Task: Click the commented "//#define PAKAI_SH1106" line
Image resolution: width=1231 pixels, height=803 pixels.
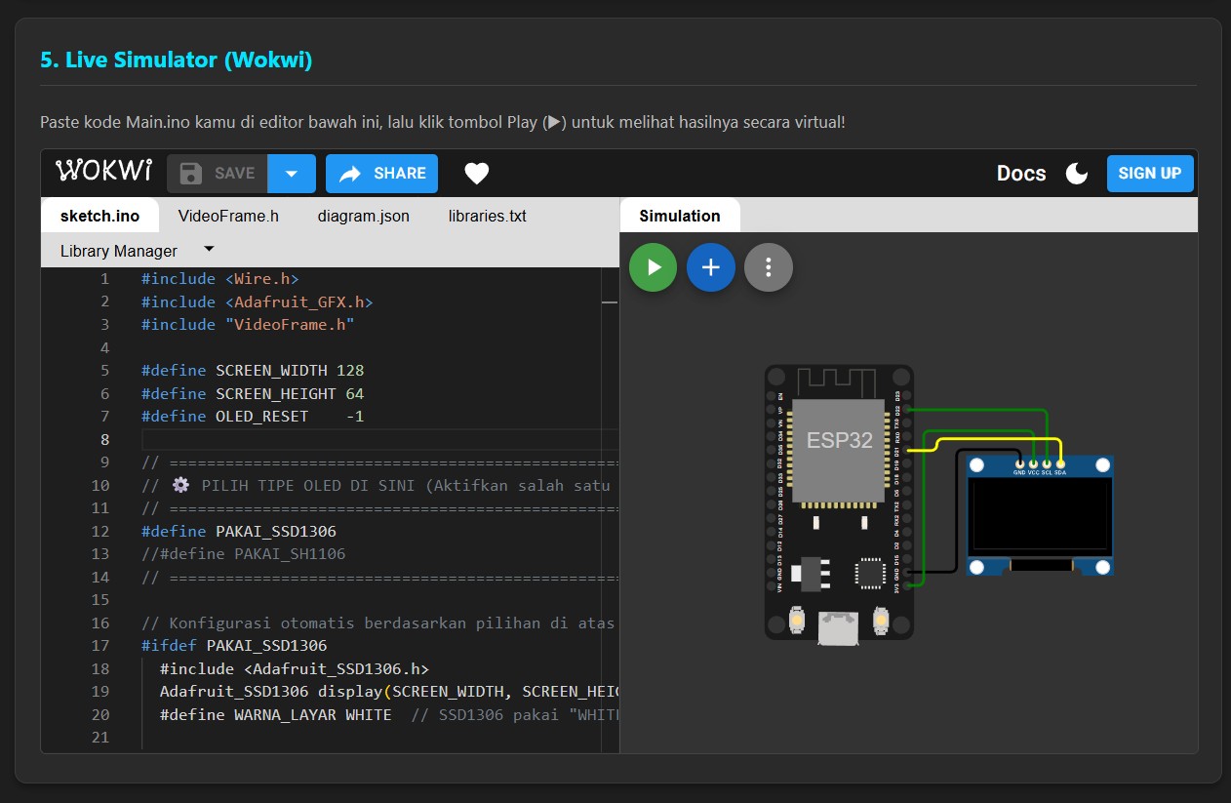Action: (243, 554)
